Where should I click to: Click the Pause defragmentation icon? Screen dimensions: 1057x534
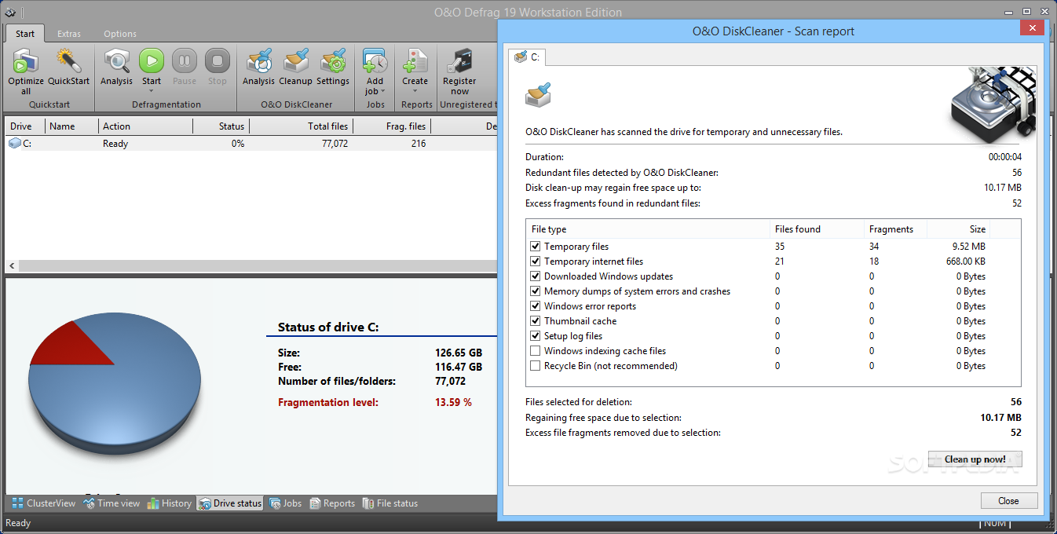pyautogui.click(x=185, y=61)
